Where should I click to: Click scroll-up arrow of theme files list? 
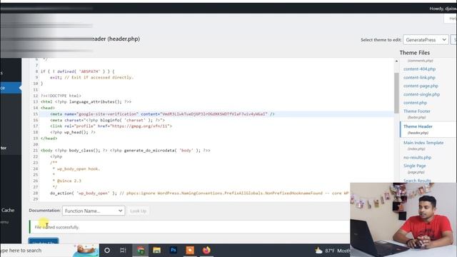[x=396, y=61]
